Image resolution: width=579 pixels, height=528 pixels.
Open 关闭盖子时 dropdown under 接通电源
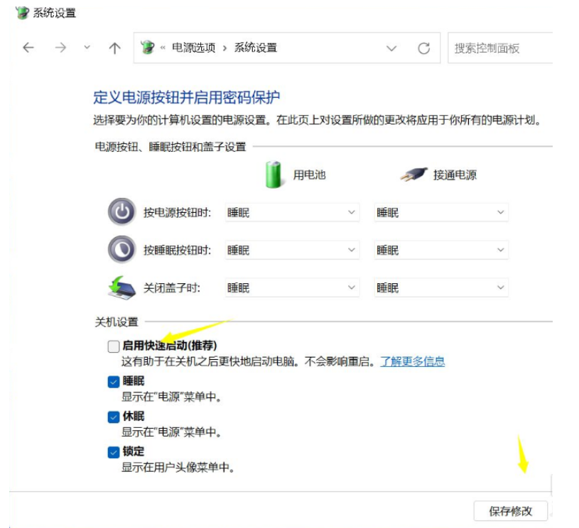pyautogui.click(x=441, y=288)
